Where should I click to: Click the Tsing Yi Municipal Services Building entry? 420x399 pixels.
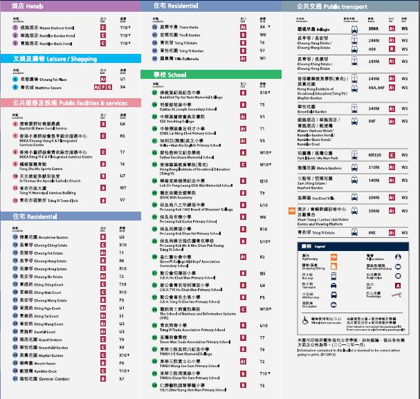tap(48, 190)
